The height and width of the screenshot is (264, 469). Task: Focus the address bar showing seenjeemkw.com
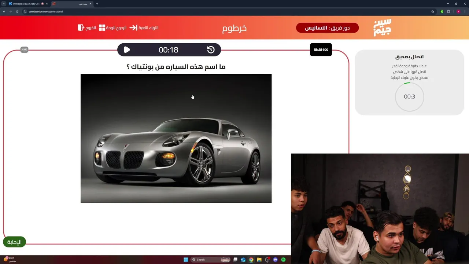pos(229,11)
